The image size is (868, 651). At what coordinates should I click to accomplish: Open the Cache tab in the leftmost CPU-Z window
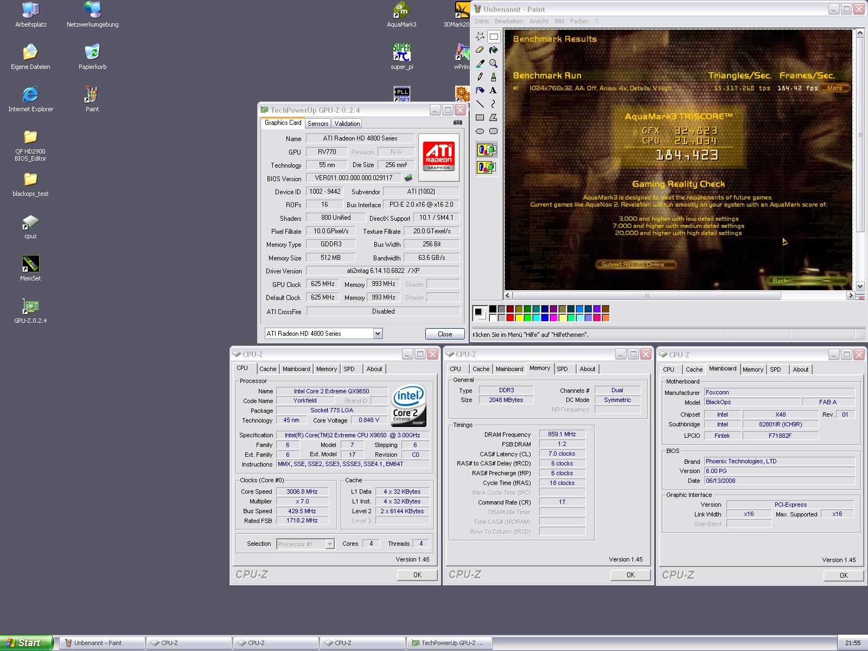click(x=267, y=369)
